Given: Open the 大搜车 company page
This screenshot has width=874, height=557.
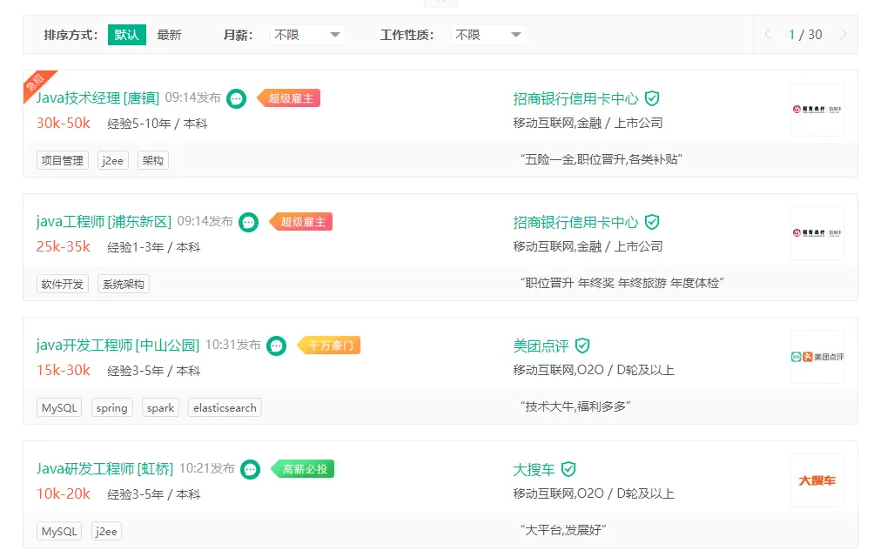Looking at the screenshot, I should pyautogui.click(x=534, y=470).
